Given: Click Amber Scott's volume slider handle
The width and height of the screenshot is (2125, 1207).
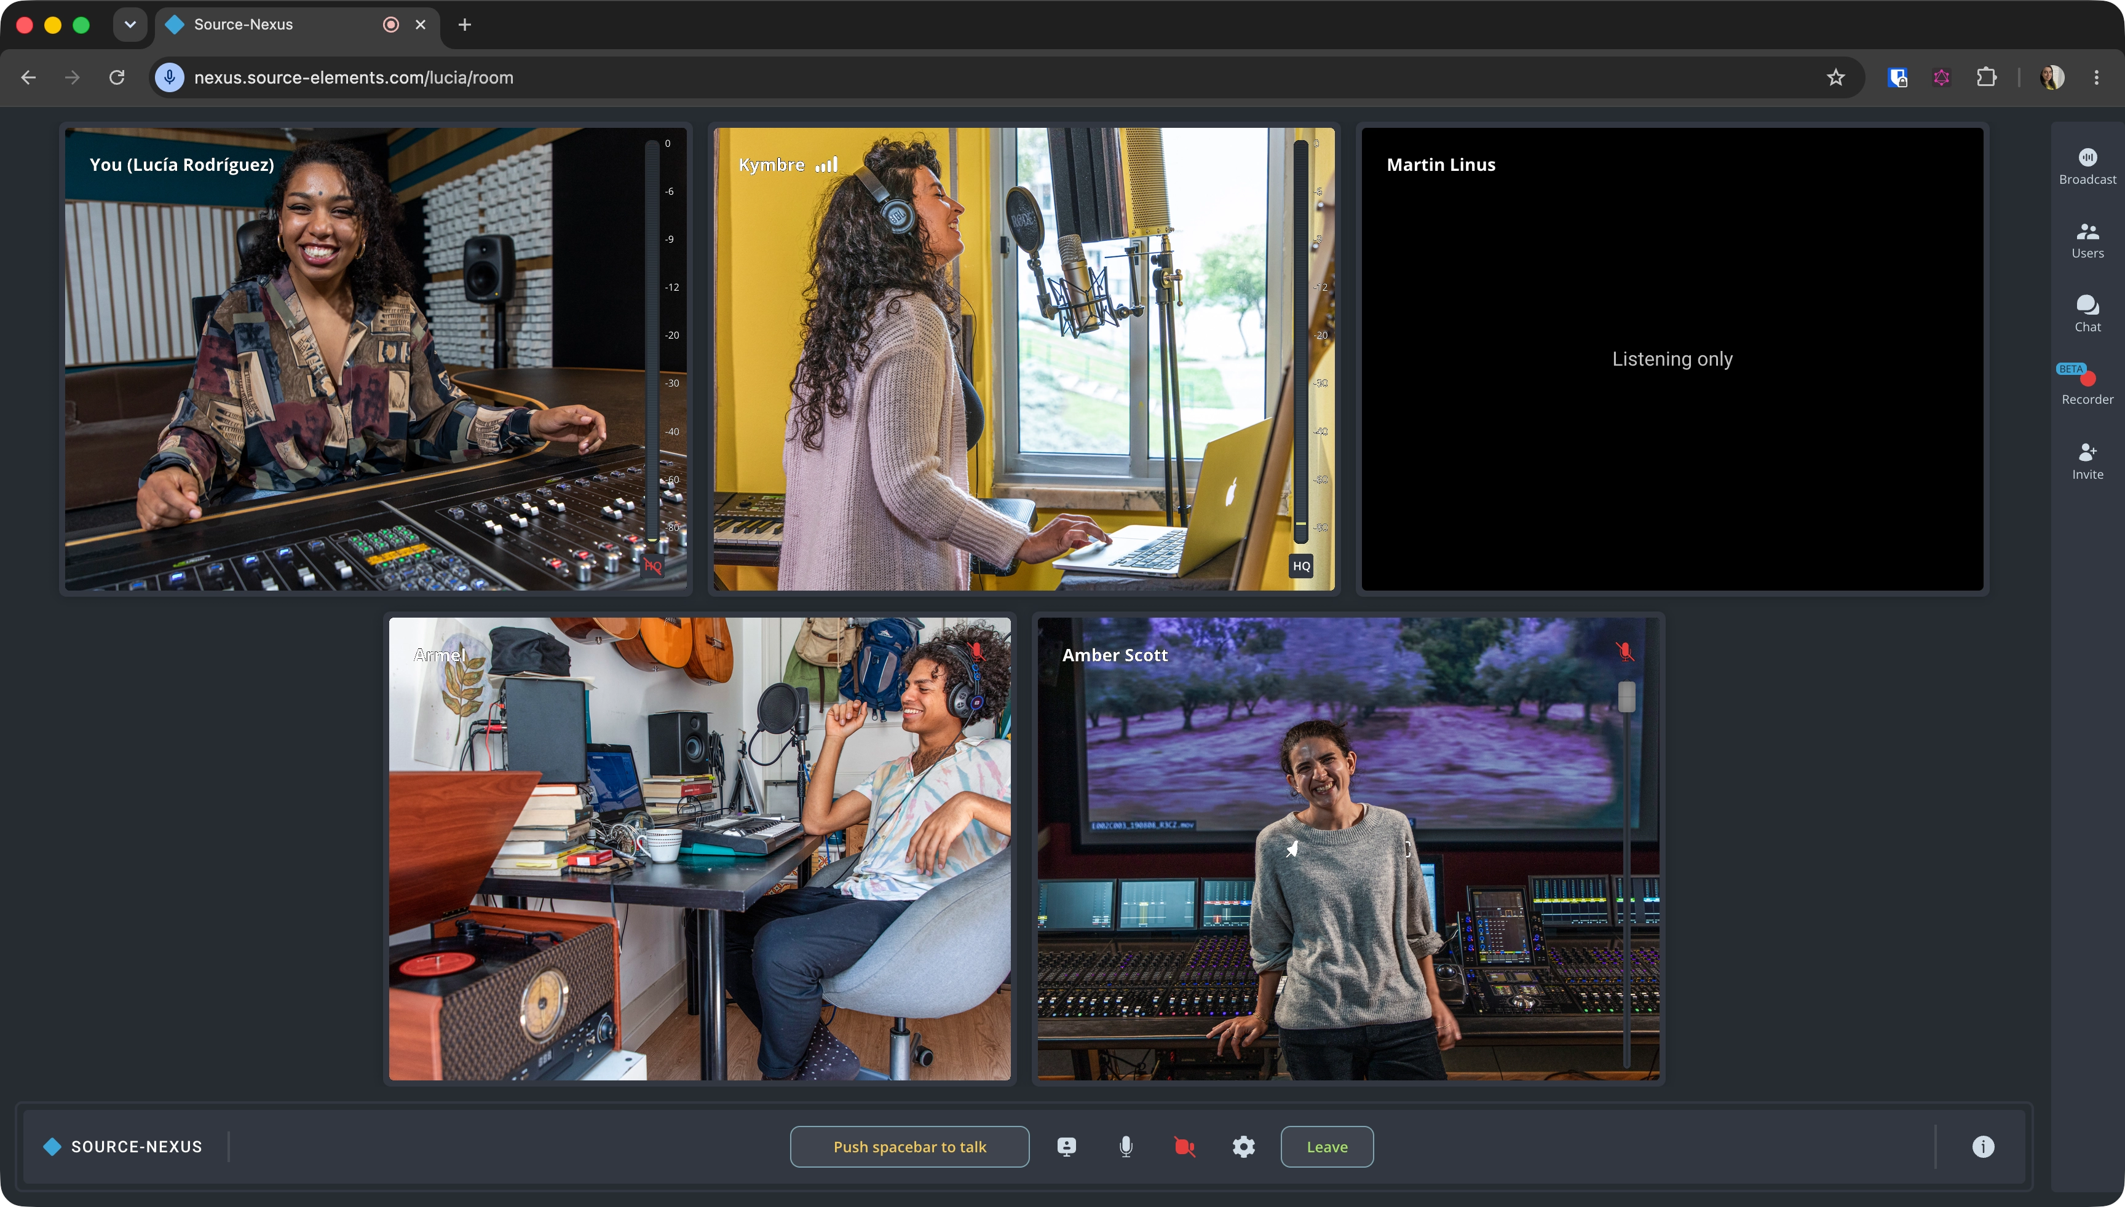Looking at the screenshot, I should pyautogui.click(x=1626, y=696).
